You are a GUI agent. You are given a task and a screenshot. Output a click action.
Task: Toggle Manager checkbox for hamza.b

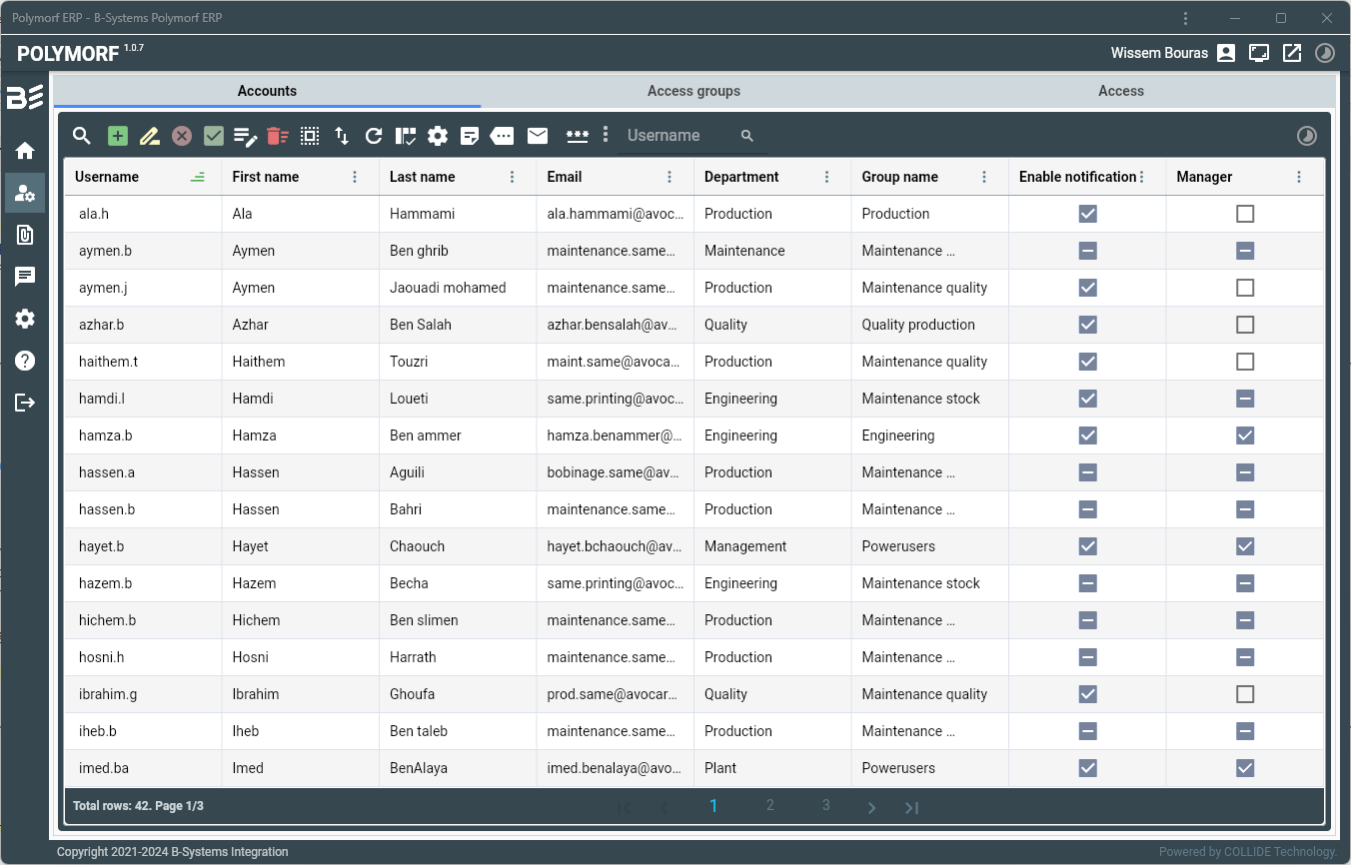[x=1245, y=435]
